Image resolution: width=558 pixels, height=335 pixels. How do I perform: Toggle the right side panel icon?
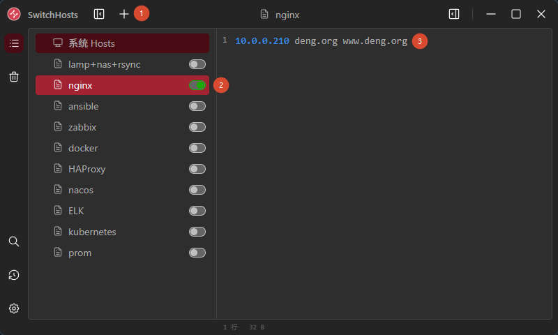(454, 14)
